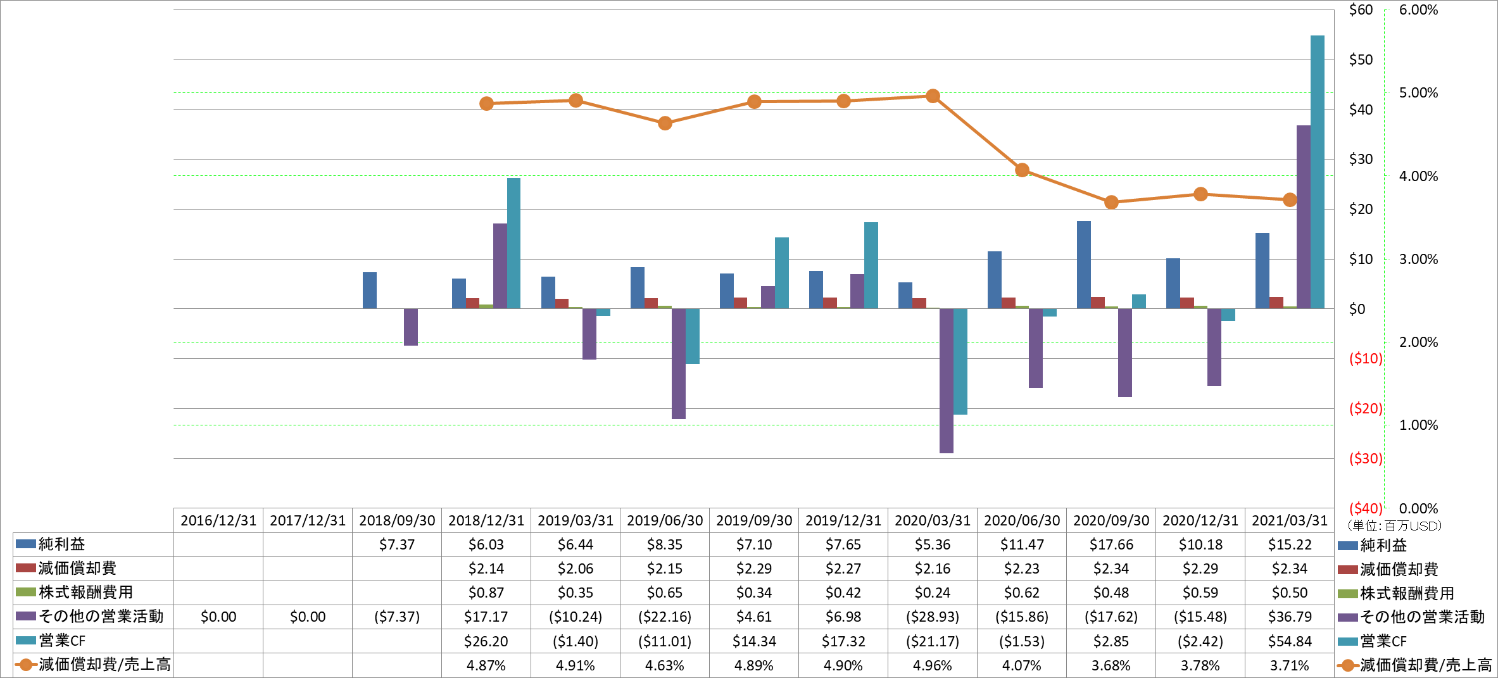Image resolution: width=1498 pixels, height=678 pixels.
Task: Click the 純利益 blue legend swatch in left table
Action: [25, 544]
